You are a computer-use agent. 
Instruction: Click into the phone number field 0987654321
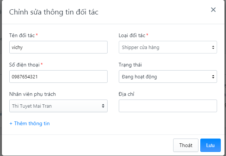(x=58, y=77)
